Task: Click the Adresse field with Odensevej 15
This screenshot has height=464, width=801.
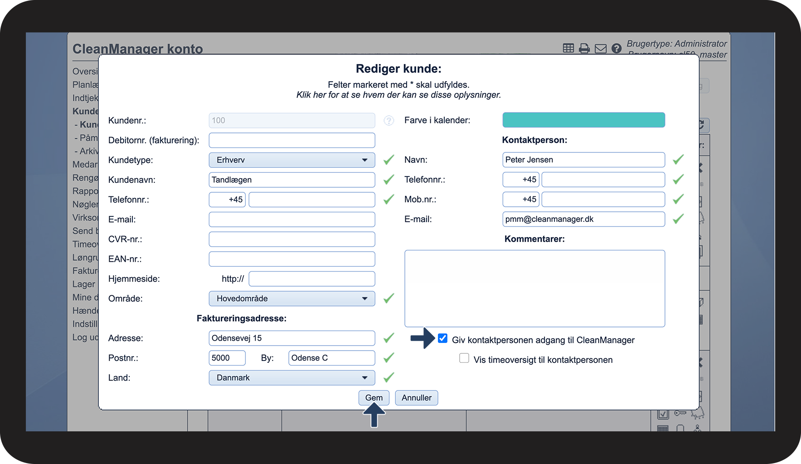Action: 292,338
